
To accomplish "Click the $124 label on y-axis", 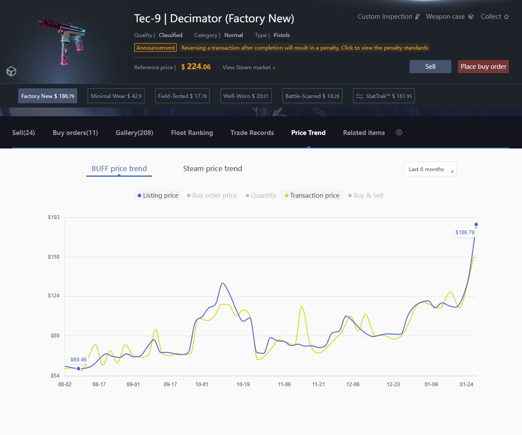I will tap(54, 296).
